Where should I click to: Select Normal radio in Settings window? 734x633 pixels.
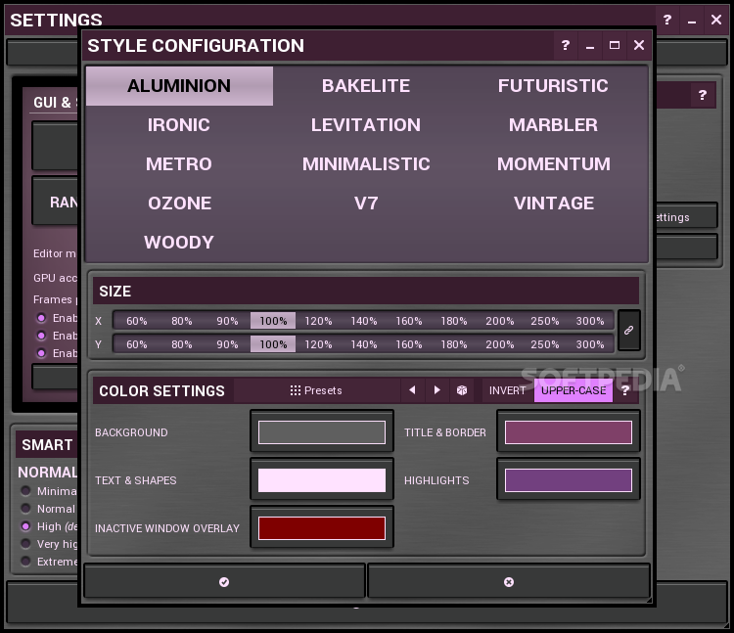(25, 509)
